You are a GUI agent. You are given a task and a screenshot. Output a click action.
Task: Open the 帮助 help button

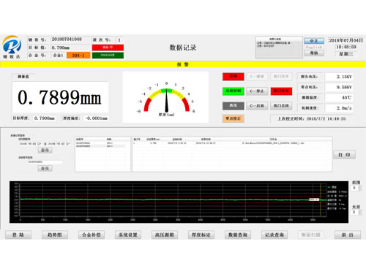point(314,53)
